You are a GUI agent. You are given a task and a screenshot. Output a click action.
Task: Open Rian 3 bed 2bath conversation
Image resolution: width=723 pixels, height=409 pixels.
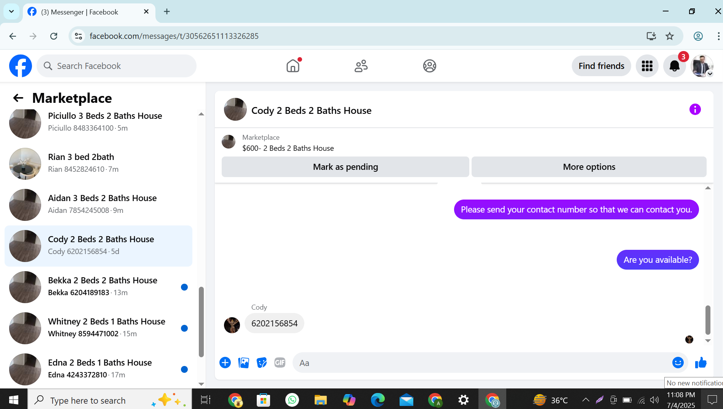[98, 163]
